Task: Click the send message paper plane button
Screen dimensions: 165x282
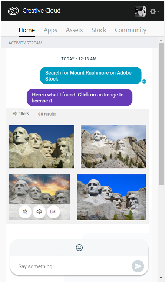Action: pyautogui.click(x=138, y=266)
